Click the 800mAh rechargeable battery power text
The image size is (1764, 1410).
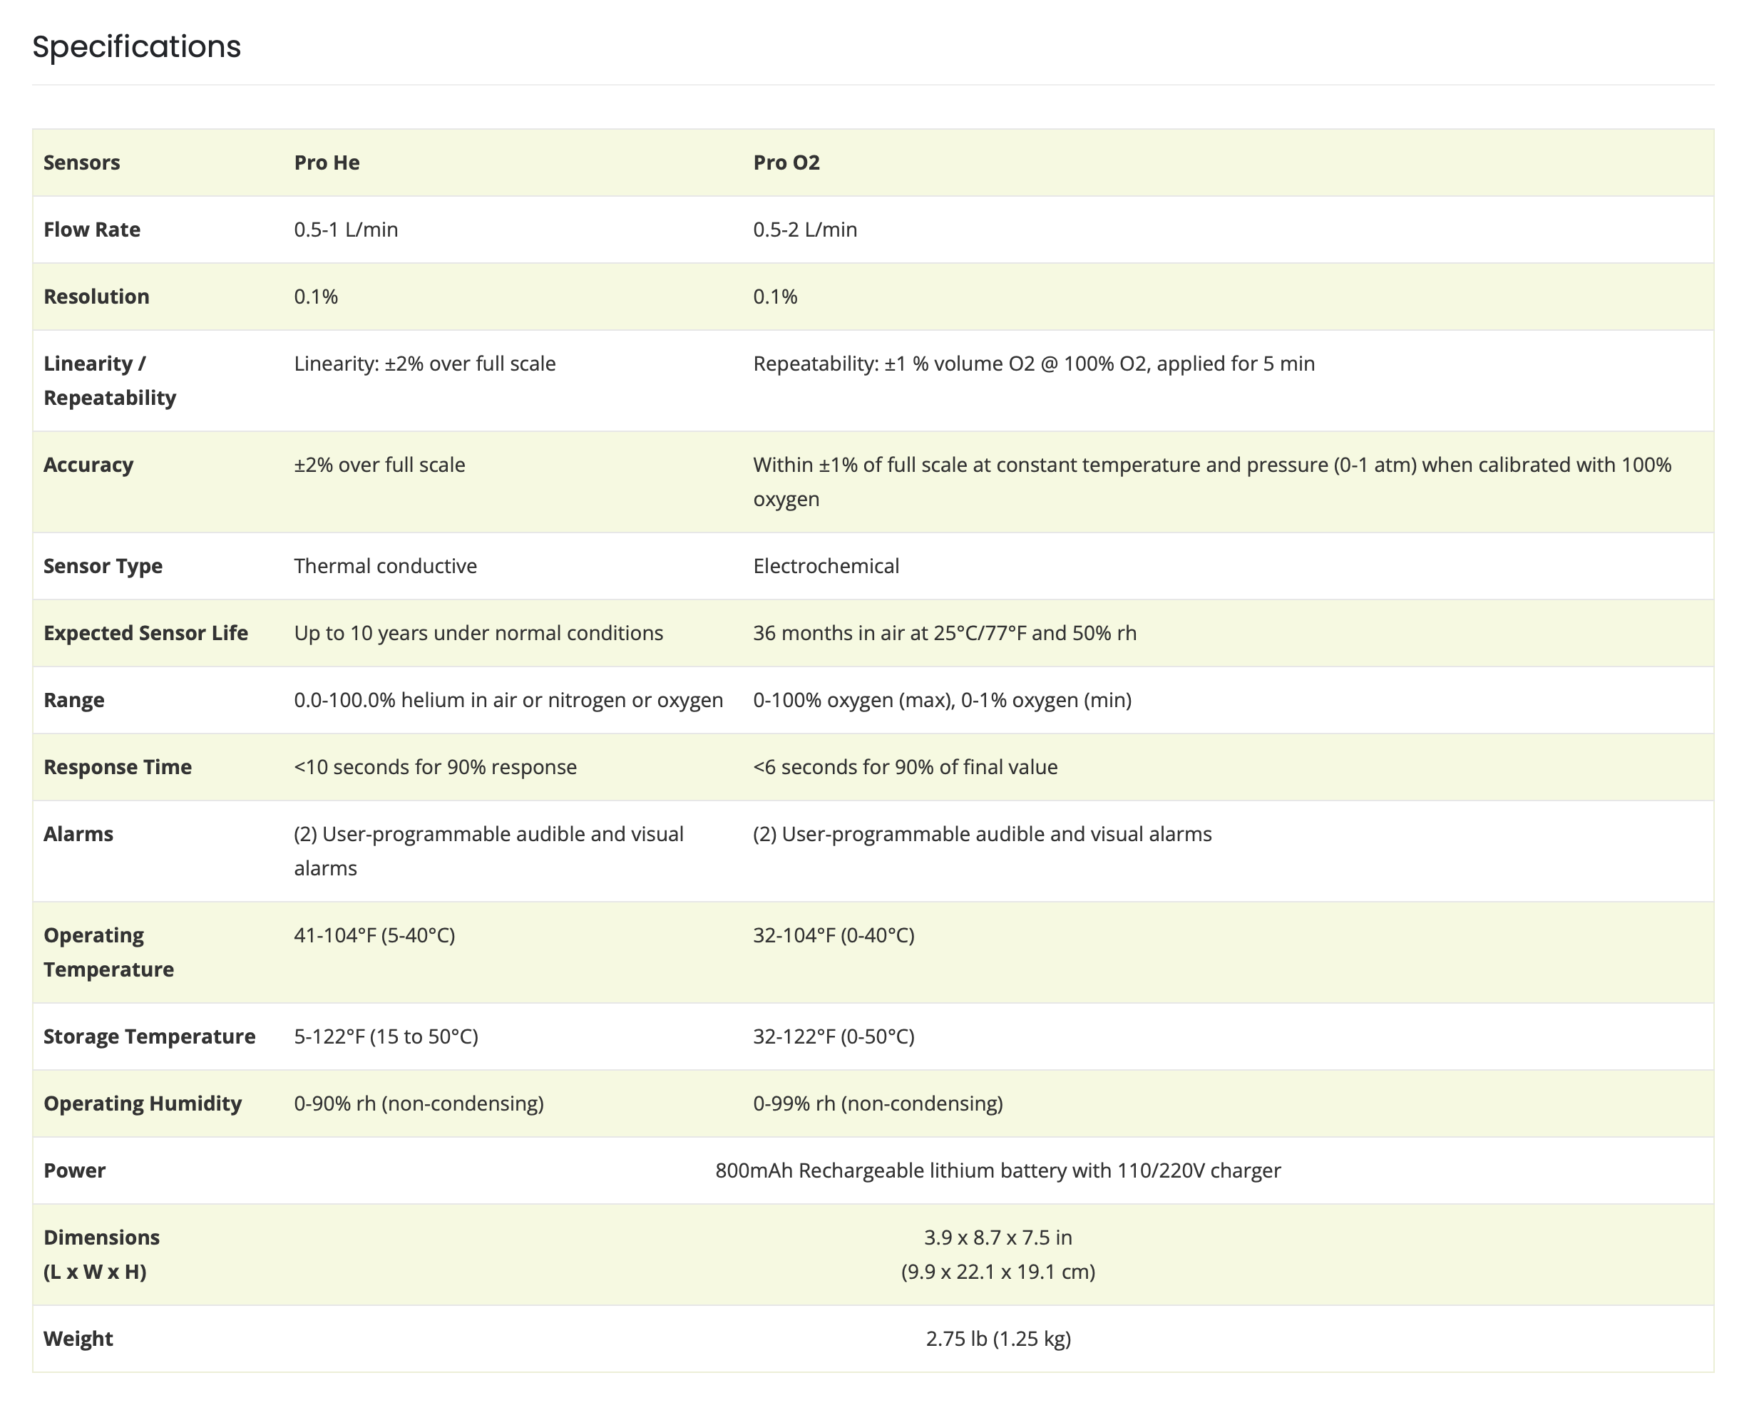pyautogui.click(x=998, y=1170)
